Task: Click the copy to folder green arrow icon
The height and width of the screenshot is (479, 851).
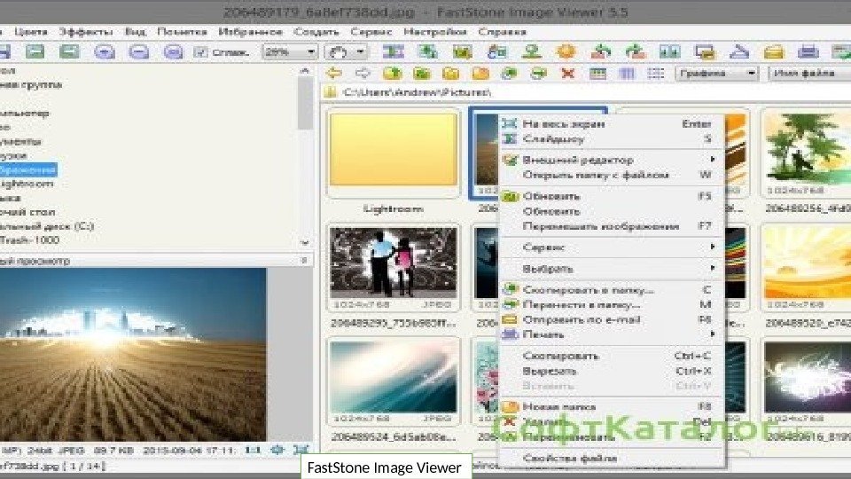Action: pos(509,73)
